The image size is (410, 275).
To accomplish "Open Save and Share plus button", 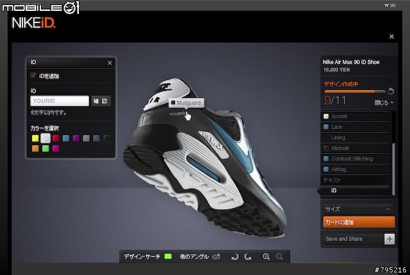I will coord(389,239).
